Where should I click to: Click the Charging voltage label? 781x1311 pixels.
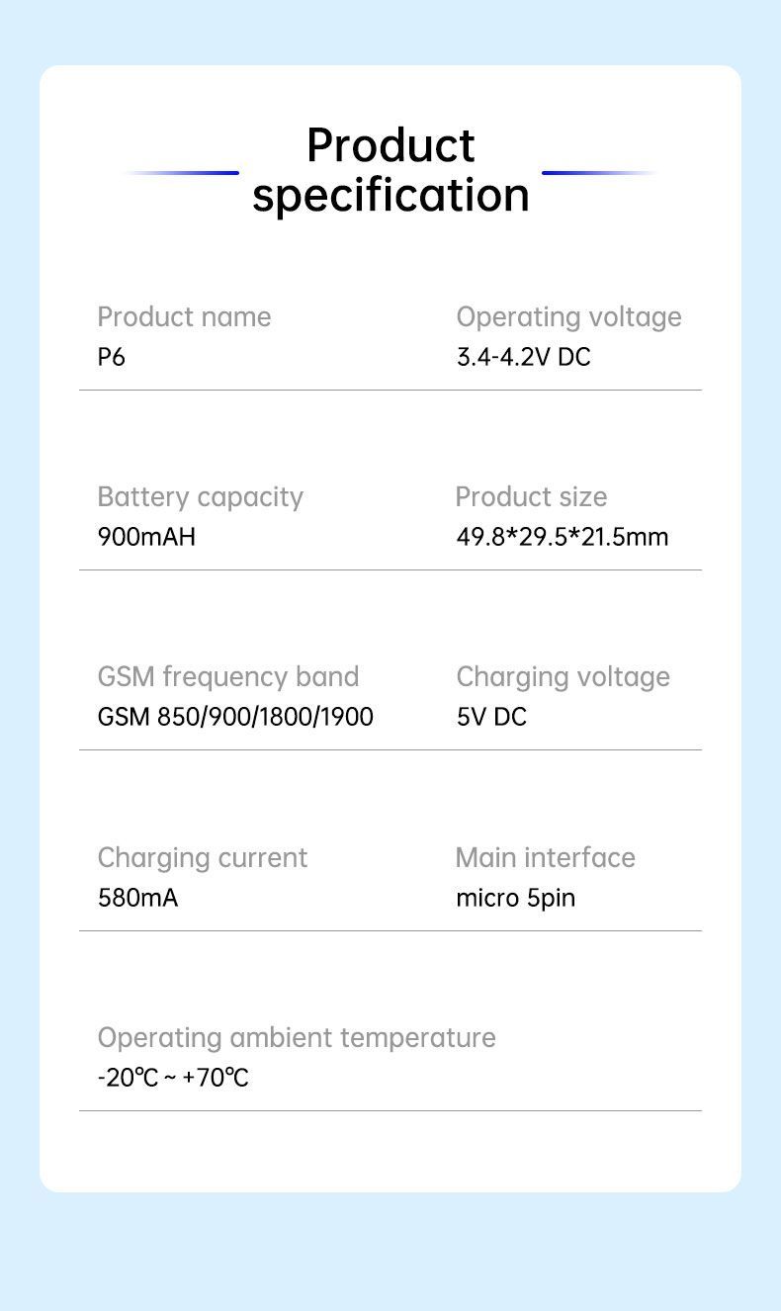click(x=563, y=676)
